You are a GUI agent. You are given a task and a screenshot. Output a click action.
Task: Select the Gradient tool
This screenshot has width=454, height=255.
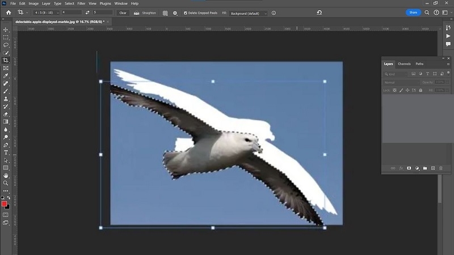pos(6,122)
